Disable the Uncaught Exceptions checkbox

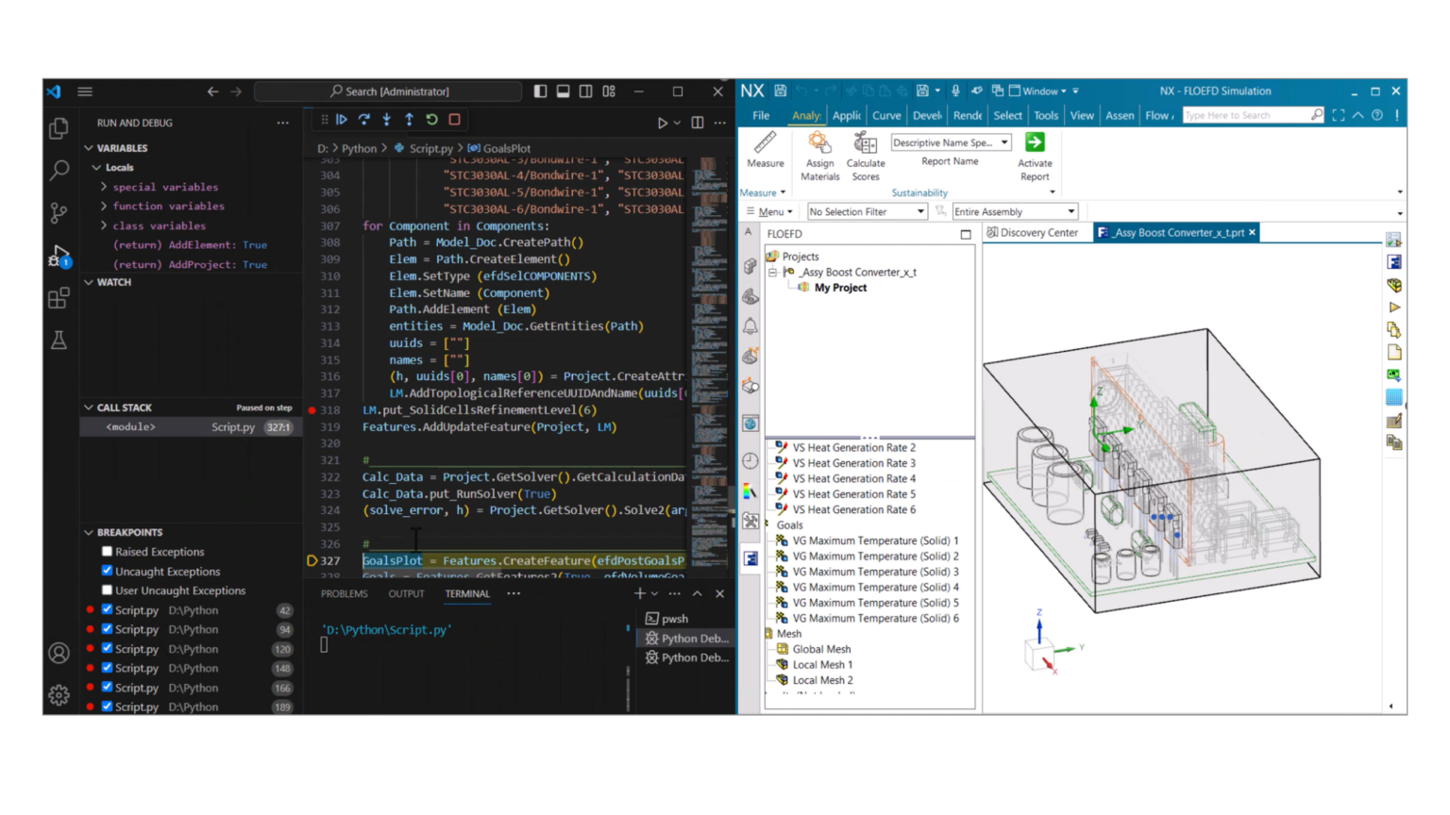(x=107, y=571)
